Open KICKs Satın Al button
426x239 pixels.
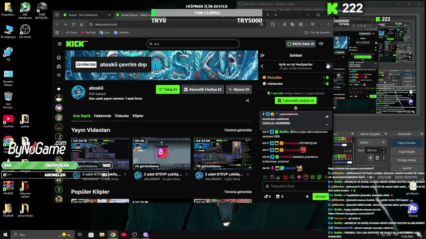pos(301,44)
